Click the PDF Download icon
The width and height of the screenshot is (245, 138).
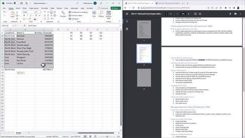point(230,14)
